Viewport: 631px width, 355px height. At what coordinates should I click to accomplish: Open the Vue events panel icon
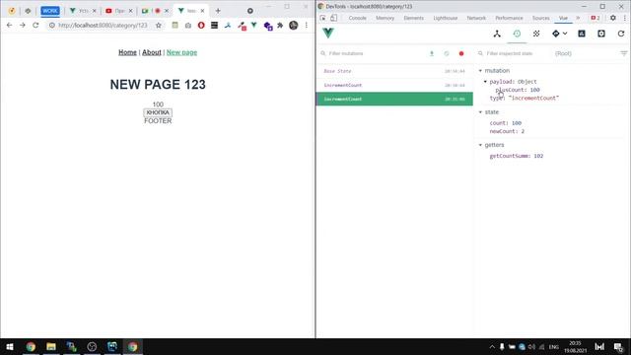536,34
